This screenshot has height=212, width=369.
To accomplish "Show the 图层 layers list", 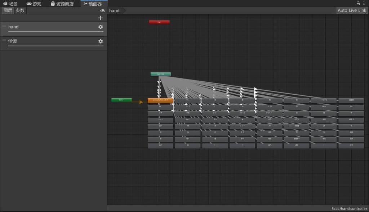I will pos(8,10).
